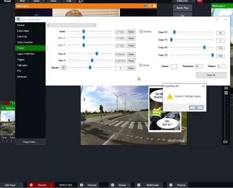Select the Position tab
The width and height of the screenshot is (233, 188).
coord(30,48)
